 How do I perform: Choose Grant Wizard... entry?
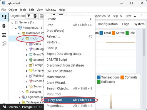(69, 83)
